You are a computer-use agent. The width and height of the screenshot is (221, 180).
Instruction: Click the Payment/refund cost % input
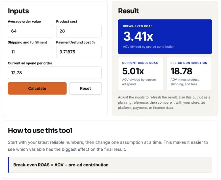coord(79,52)
